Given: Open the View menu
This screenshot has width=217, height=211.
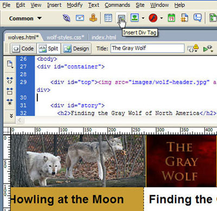Looking at the screenshot, I should (36, 5).
